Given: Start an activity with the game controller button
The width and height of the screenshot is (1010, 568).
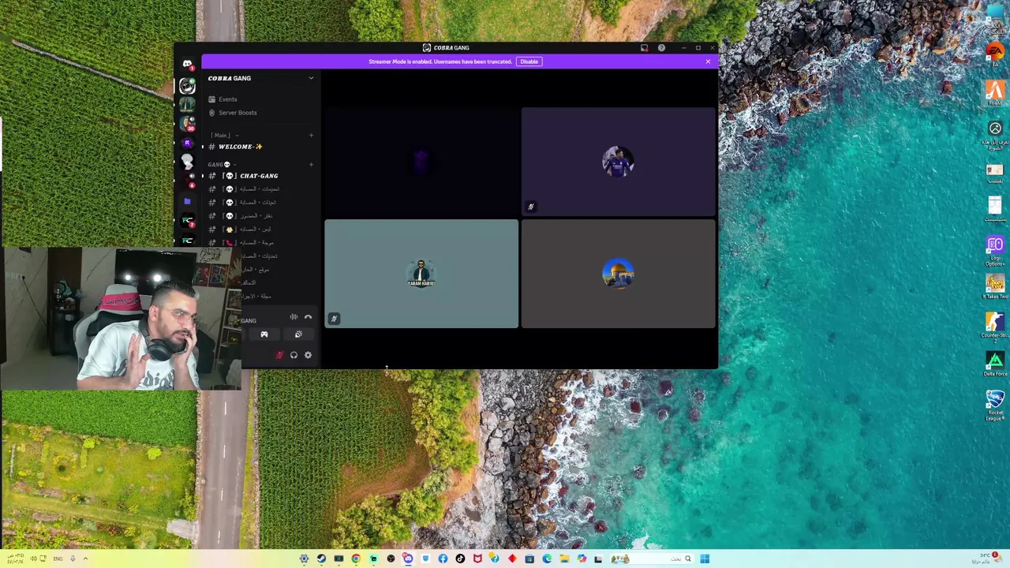Looking at the screenshot, I should (264, 334).
